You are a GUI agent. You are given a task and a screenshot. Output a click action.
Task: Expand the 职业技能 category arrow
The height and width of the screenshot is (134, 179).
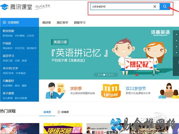(x=35, y=31)
